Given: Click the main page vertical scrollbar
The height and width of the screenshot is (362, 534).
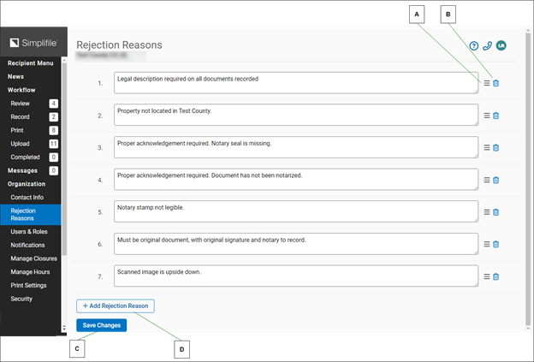Looking at the screenshot, I should 528,179.
